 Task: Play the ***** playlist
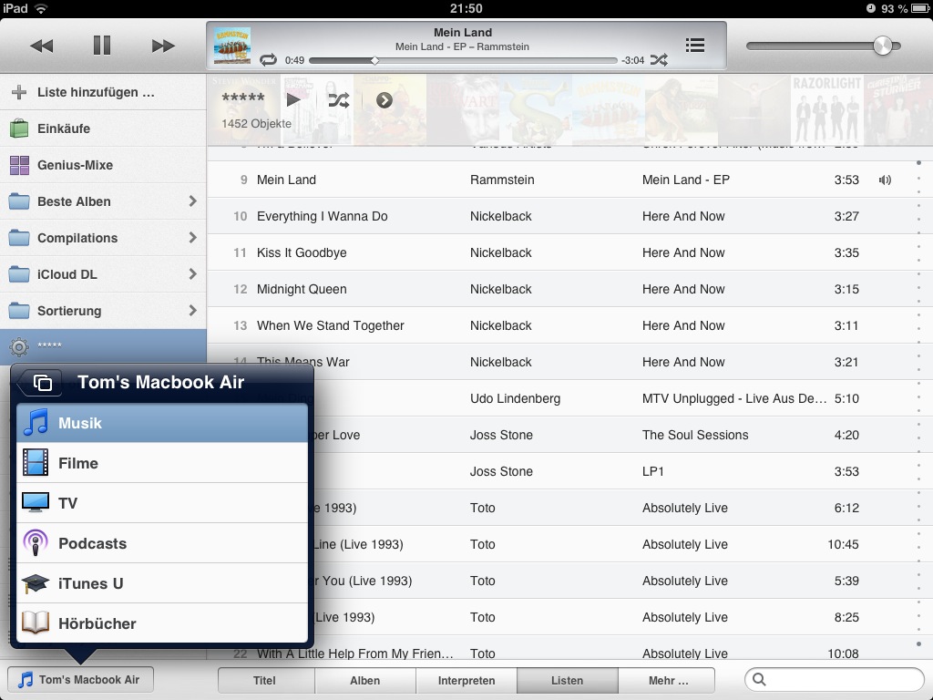[292, 100]
